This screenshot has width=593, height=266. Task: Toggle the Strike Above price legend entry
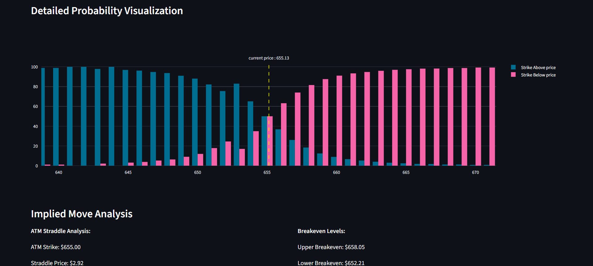[538, 68]
